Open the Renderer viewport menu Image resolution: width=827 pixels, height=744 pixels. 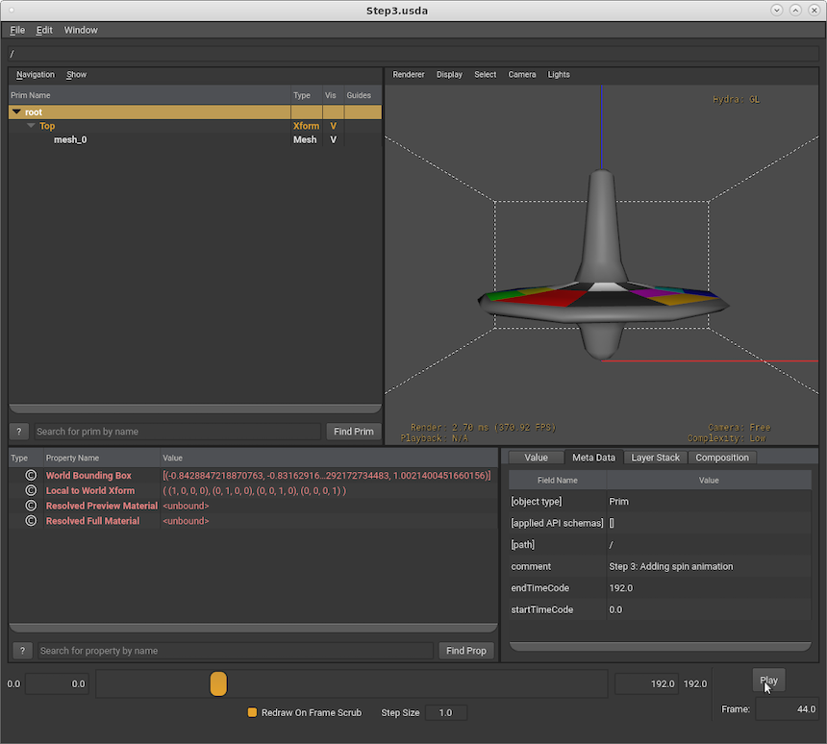tap(408, 74)
